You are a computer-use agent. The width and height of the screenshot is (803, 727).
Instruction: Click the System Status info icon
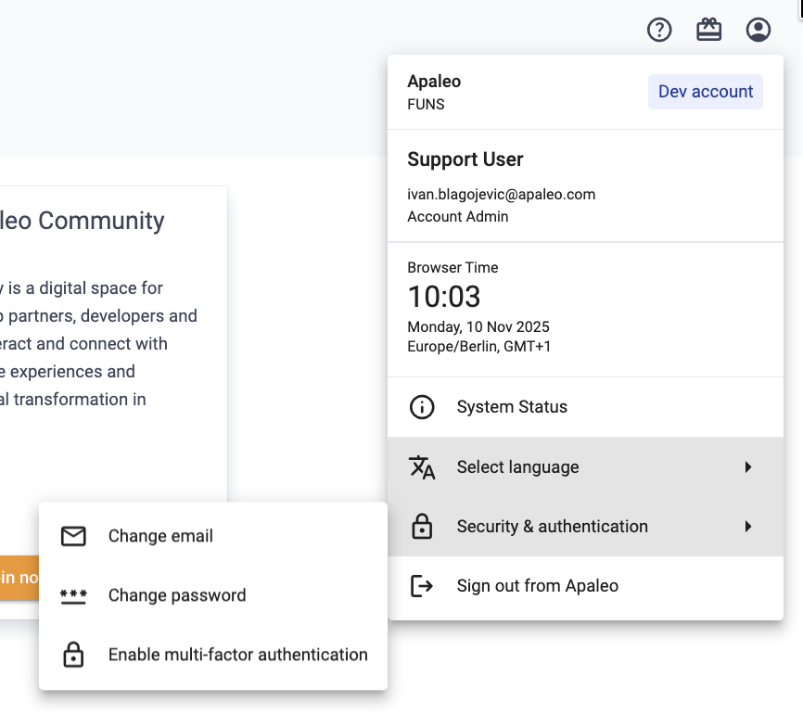422,407
